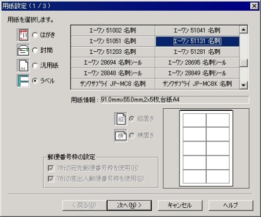Click the label sheet layout preview
261x217 pixels.
pos(206,148)
